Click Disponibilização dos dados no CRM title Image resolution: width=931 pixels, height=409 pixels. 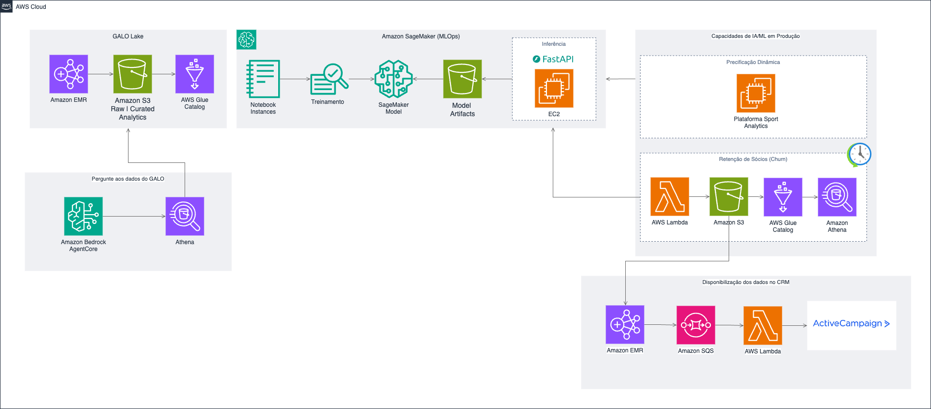tap(745, 283)
